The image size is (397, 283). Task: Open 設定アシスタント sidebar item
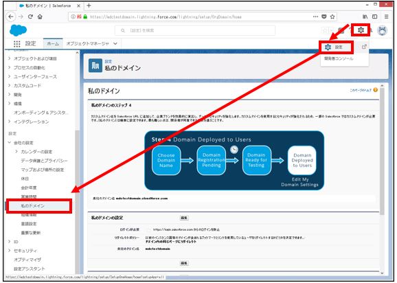point(30,269)
